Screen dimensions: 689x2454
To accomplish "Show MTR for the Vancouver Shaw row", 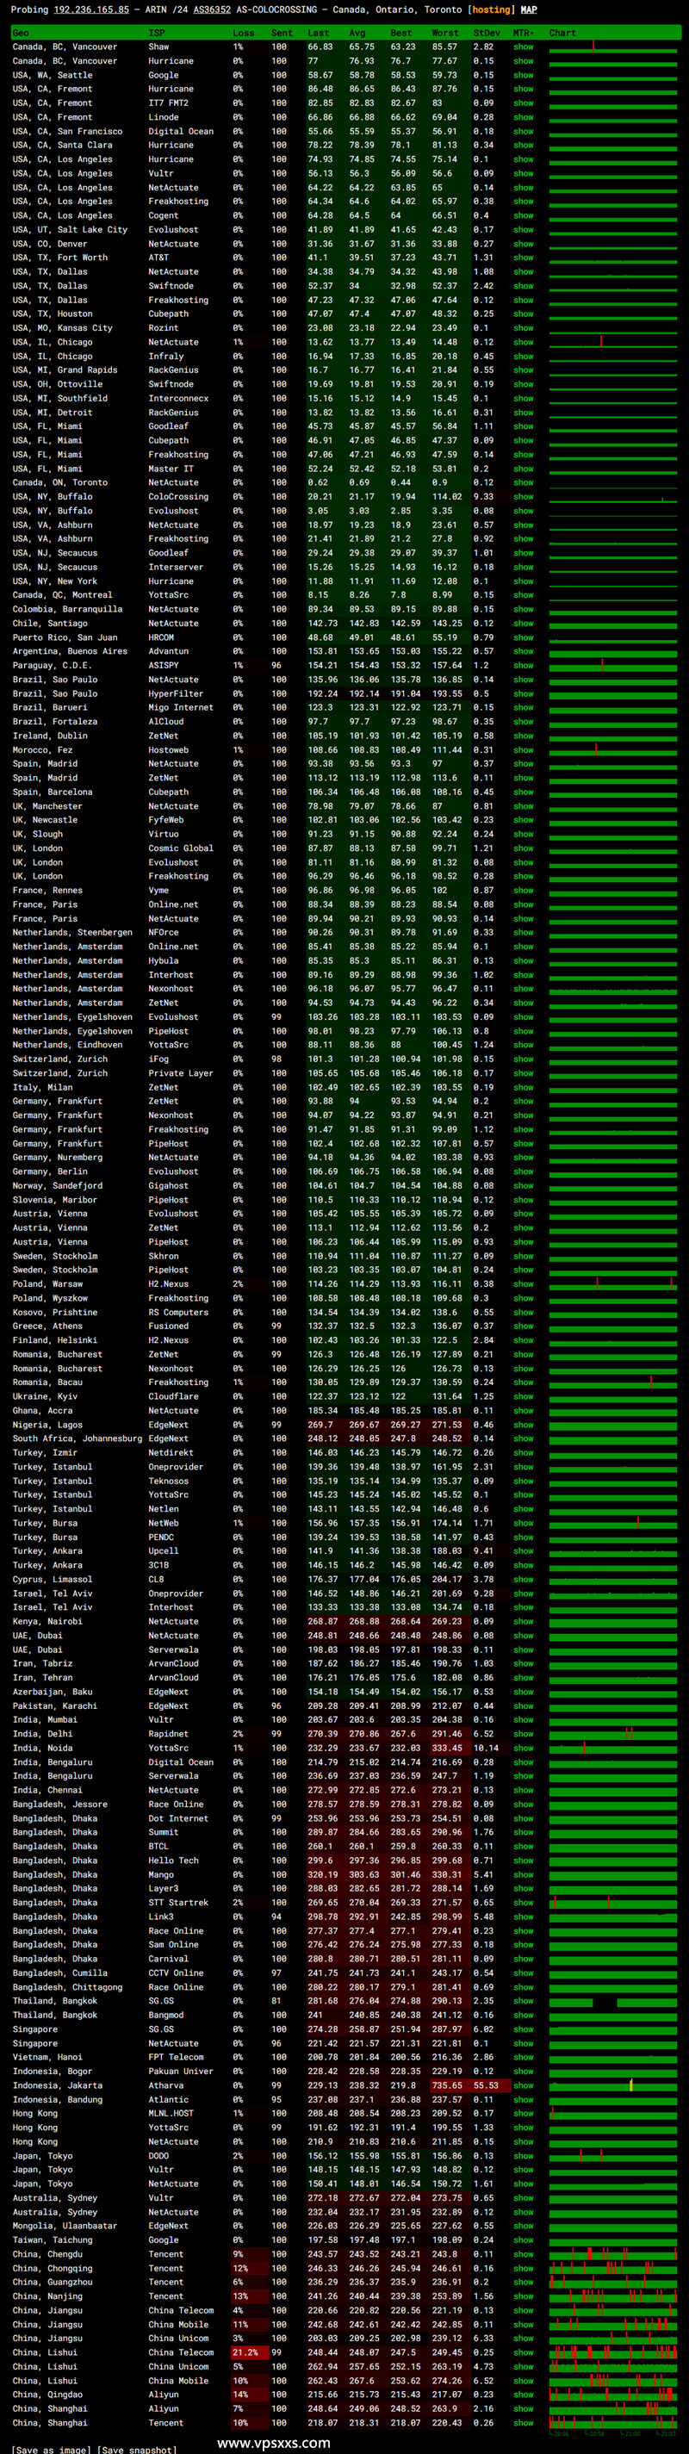I will [x=523, y=47].
